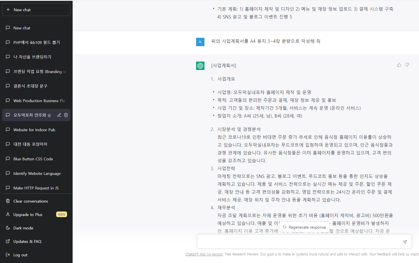Delete the selected chat with trash icon
This screenshot has height=263, width=419.
coord(66,115)
